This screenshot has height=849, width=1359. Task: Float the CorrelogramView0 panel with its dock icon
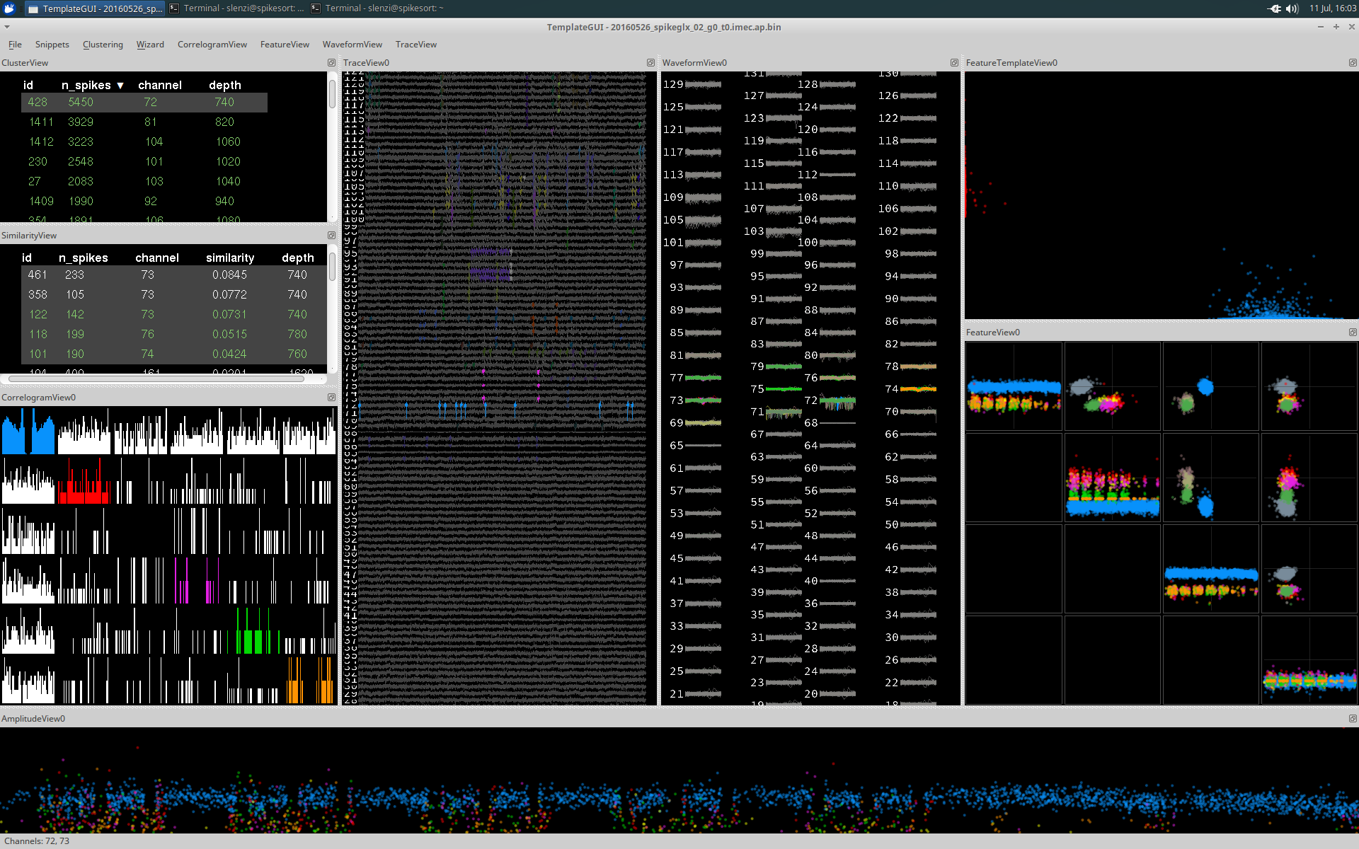(331, 398)
